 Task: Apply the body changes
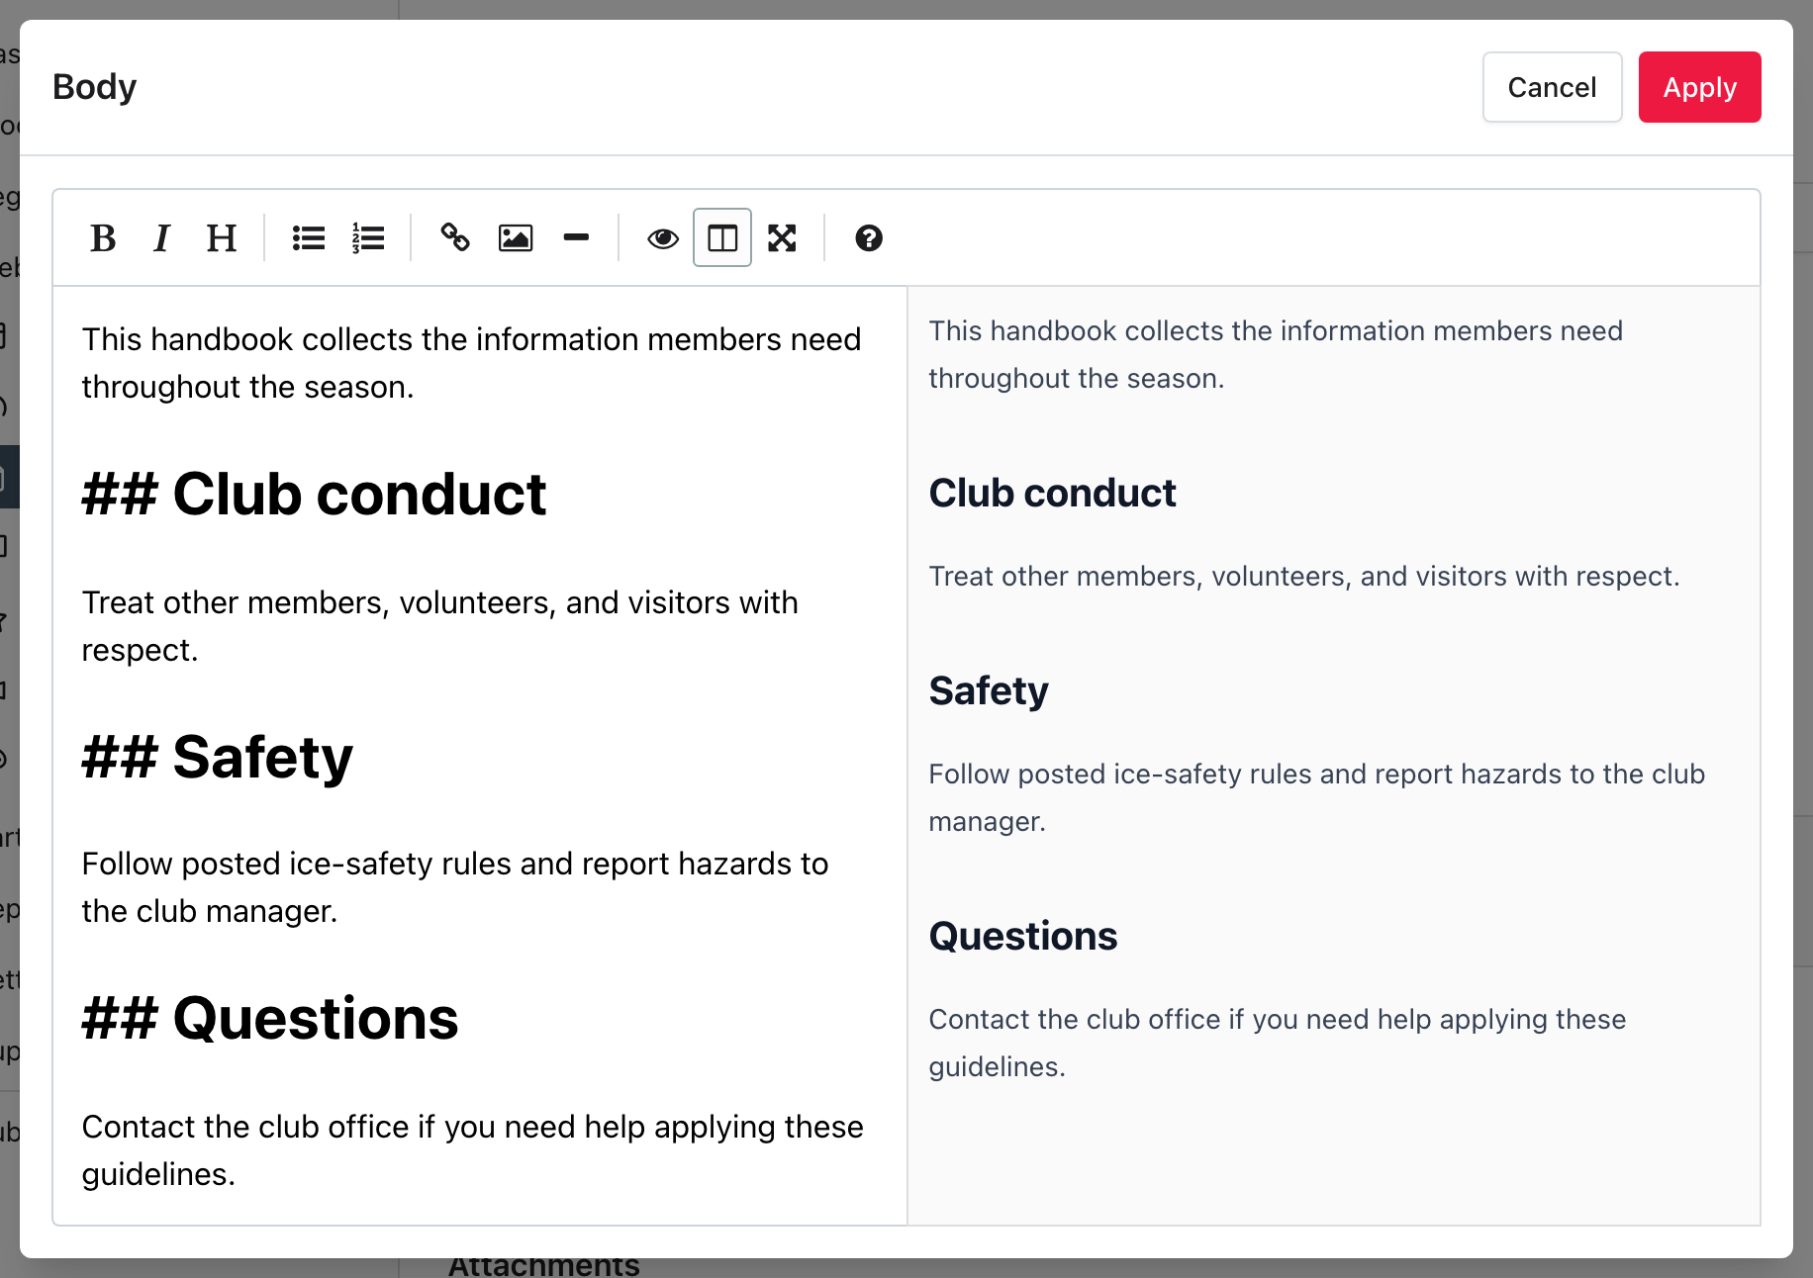point(1699,87)
